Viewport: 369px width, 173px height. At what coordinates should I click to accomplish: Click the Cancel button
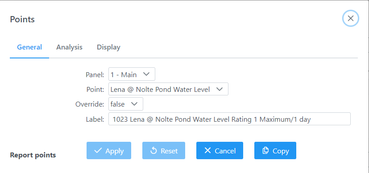(x=220, y=150)
